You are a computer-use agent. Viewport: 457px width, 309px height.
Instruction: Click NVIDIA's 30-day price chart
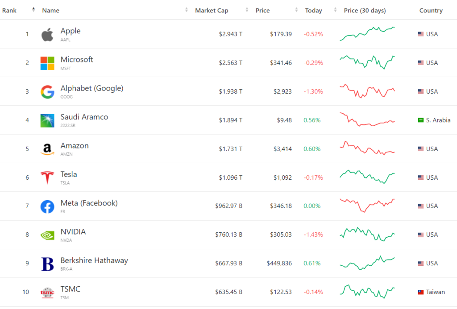tap(367, 234)
